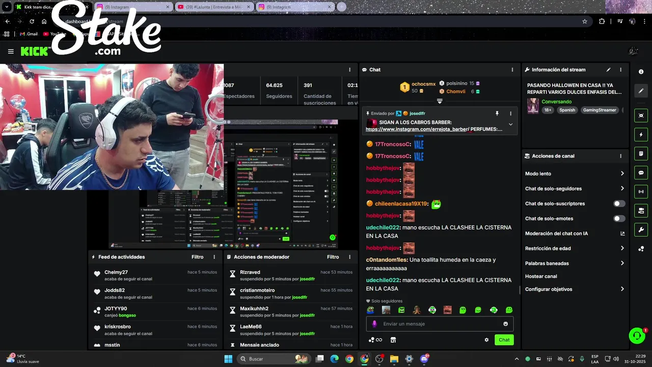Image resolution: width=652 pixels, height=367 pixels.
Task: Click the pin icon on the pinned message
Action: [x=497, y=114]
